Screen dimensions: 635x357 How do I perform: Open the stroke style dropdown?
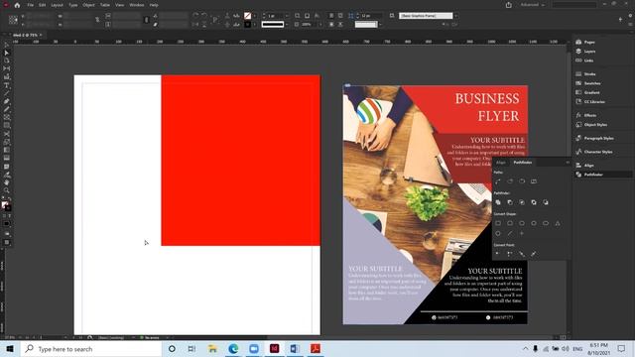pyautogui.click(x=287, y=25)
